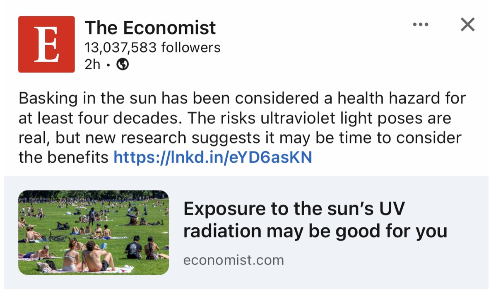491x294 pixels.
Task: Click the 13,037,583 followers count
Action: pyautogui.click(x=152, y=48)
